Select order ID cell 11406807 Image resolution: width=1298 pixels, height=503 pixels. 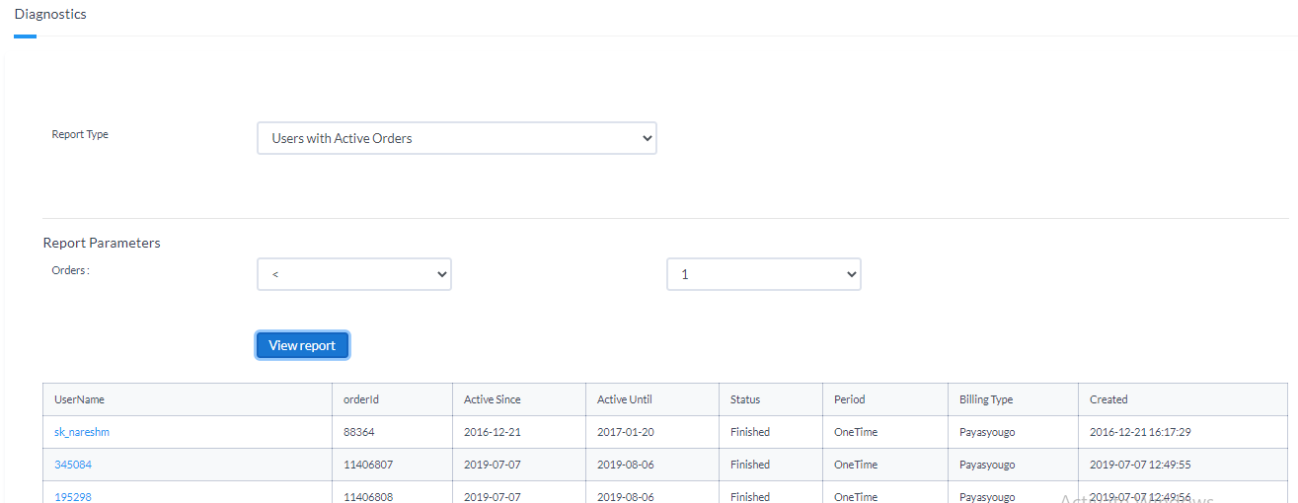(368, 465)
